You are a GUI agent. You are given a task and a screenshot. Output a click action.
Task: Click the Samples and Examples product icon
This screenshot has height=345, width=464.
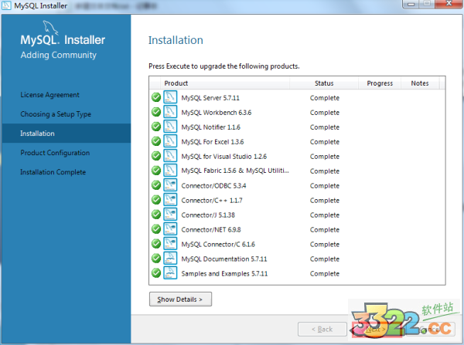(x=170, y=273)
